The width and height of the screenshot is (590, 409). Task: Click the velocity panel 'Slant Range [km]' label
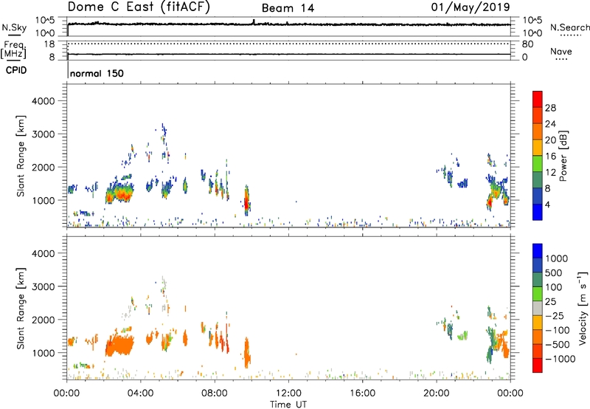coord(21,309)
